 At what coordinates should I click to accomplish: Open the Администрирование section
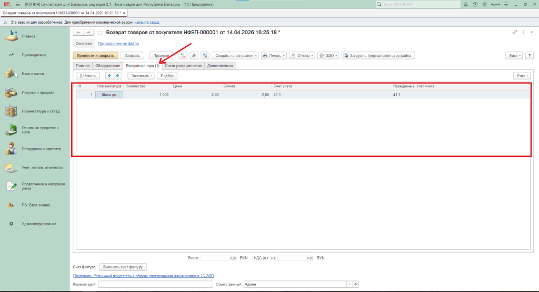(x=39, y=224)
